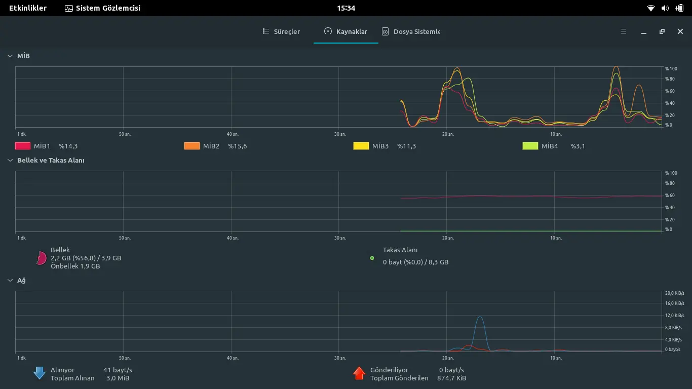Image resolution: width=692 pixels, height=389 pixels.
Task: Open the clock showing 15:34
Action: 346,8
